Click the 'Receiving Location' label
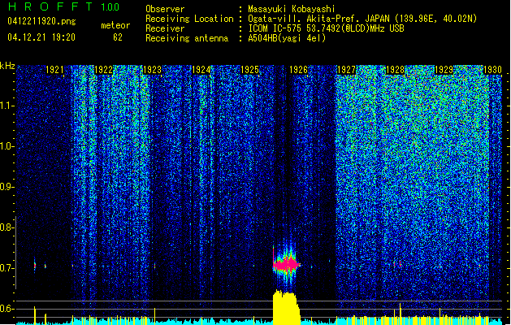The height and width of the screenshot is (325, 511). tap(189, 19)
